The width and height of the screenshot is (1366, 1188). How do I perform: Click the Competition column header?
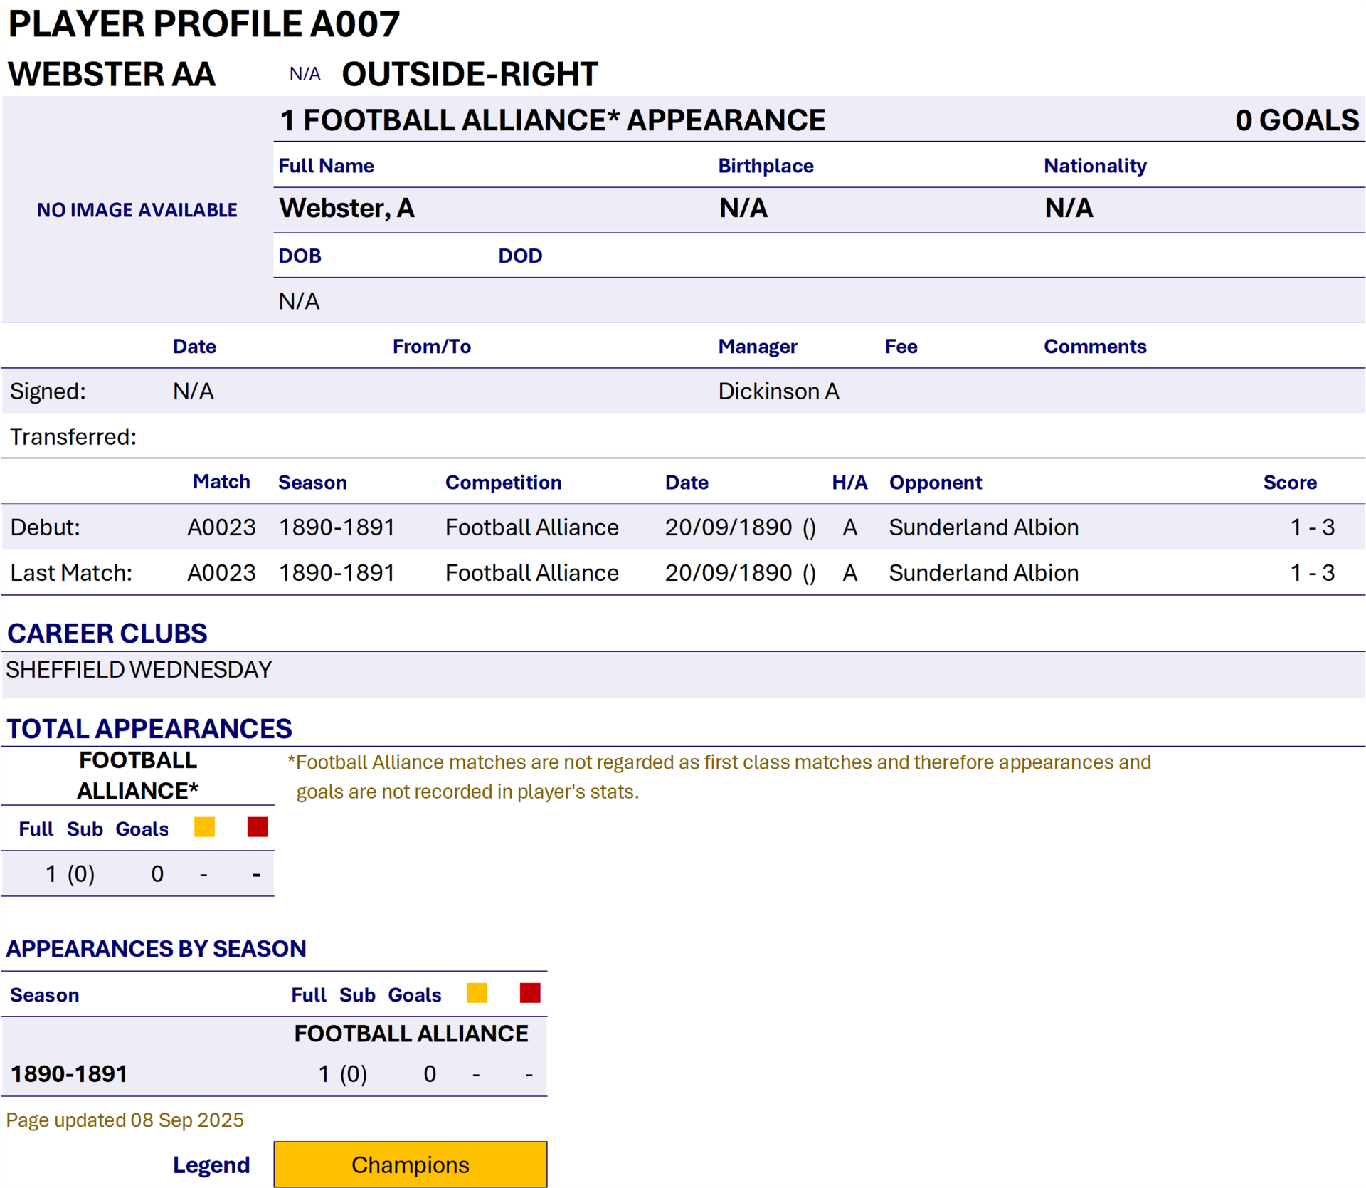tap(503, 483)
